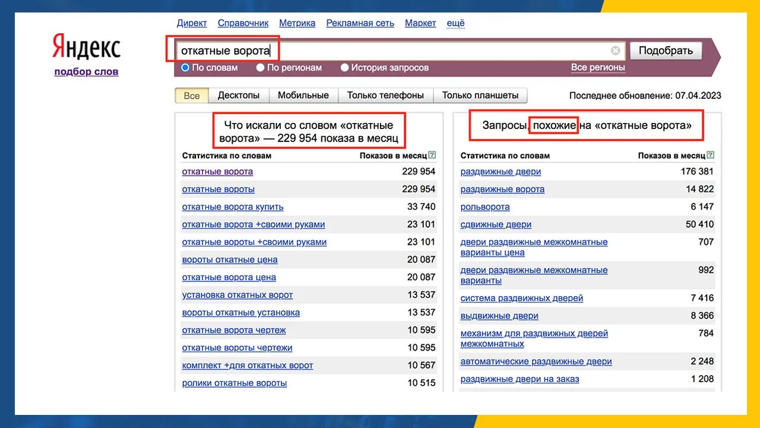The height and width of the screenshot is (428, 760).
Task: Open the Справочник link
Action: pyautogui.click(x=243, y=23)
